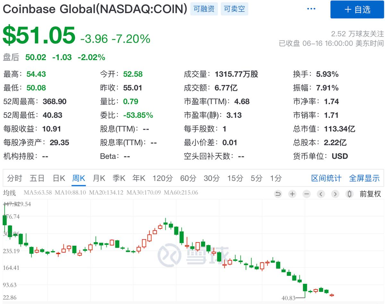Click the candlestick chart style icon
Screen dimensions: 385x304
[x=350, y=194]
